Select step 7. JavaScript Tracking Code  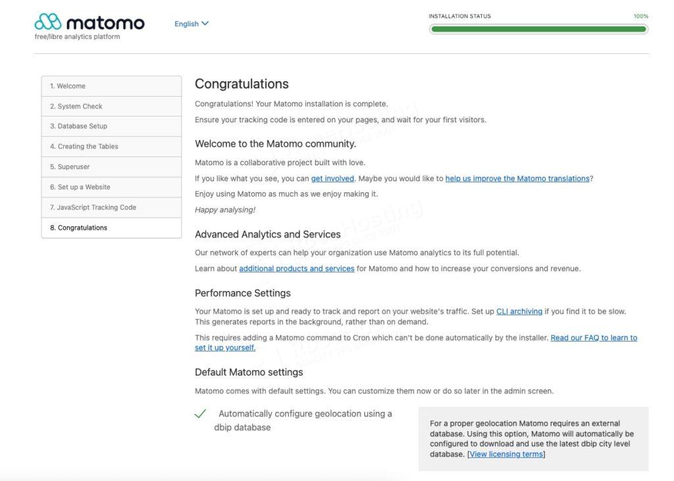coord(111,207)
